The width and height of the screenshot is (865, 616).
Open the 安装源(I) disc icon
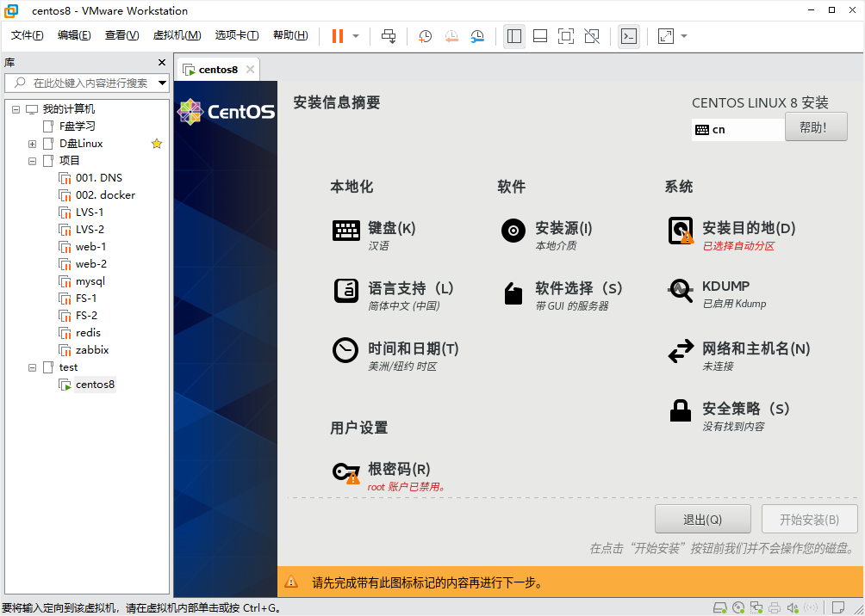(x=513, y=231)
